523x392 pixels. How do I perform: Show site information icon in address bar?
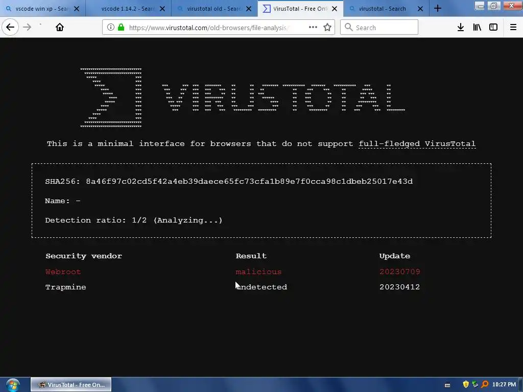tap(111, 28)
